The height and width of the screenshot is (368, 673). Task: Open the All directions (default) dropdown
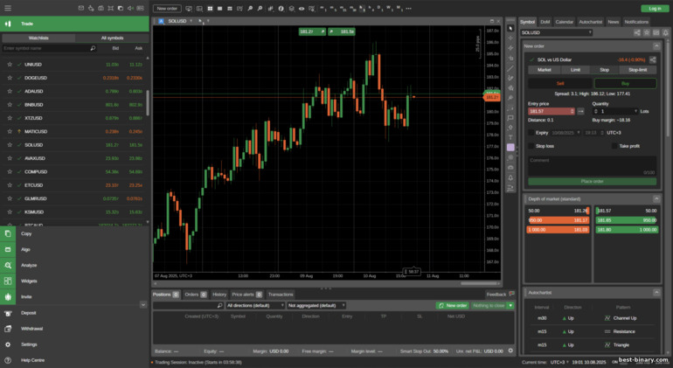[255, 305]
